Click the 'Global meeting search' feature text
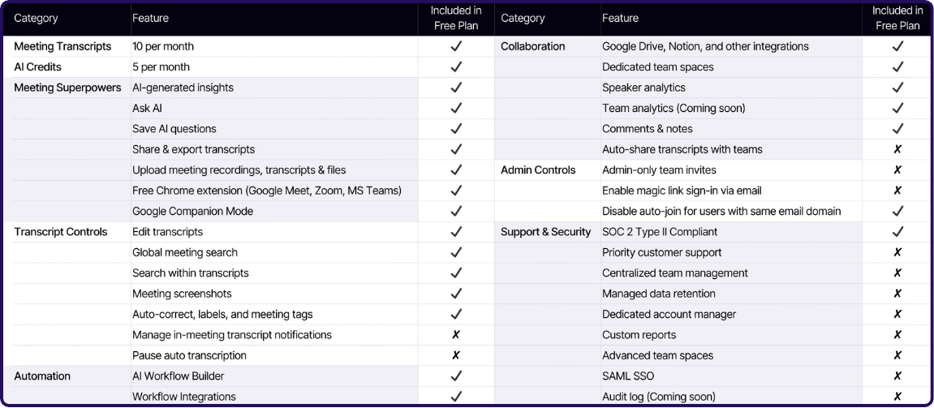This screenshot has width=934, height=408. tap(185, 252)
